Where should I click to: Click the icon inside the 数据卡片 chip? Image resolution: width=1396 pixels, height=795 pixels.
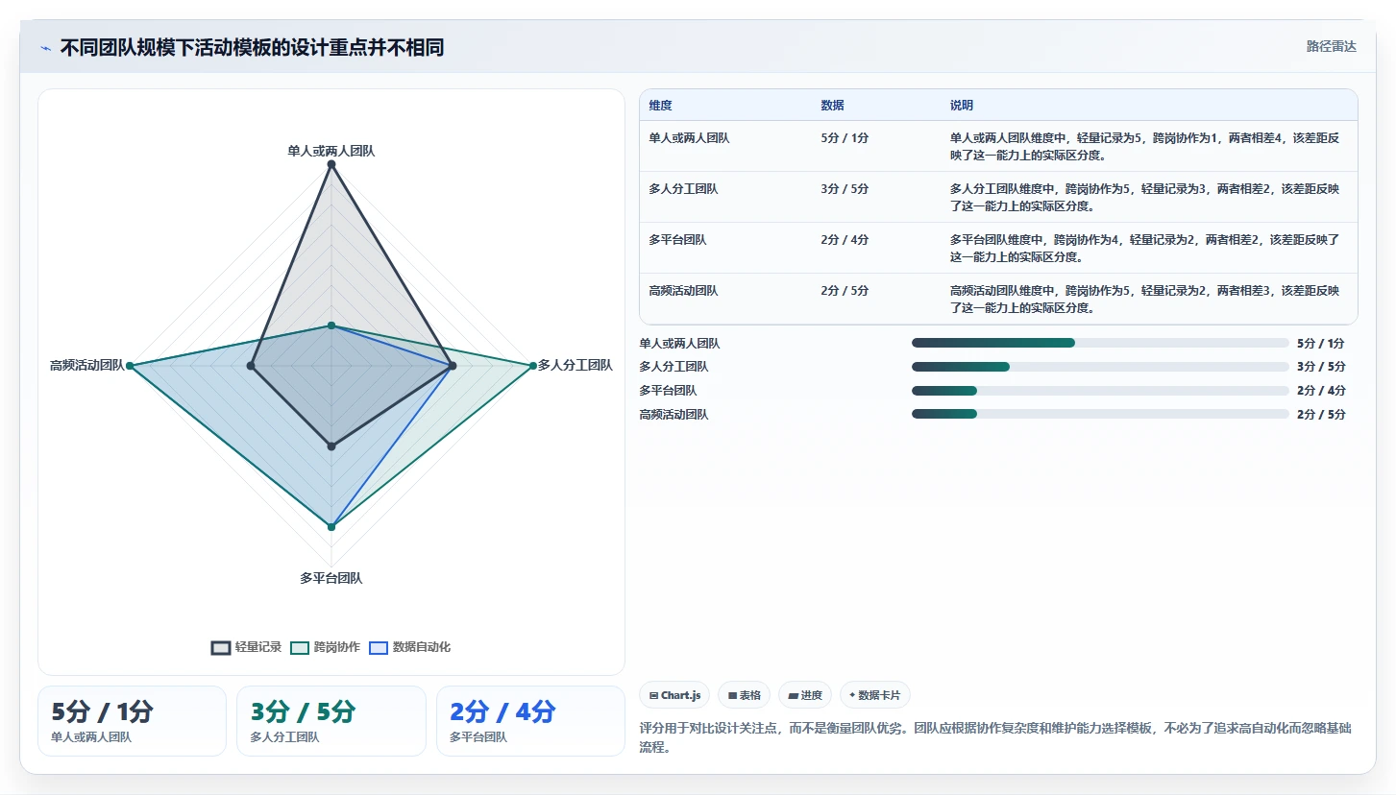click(x=852, y=695)
